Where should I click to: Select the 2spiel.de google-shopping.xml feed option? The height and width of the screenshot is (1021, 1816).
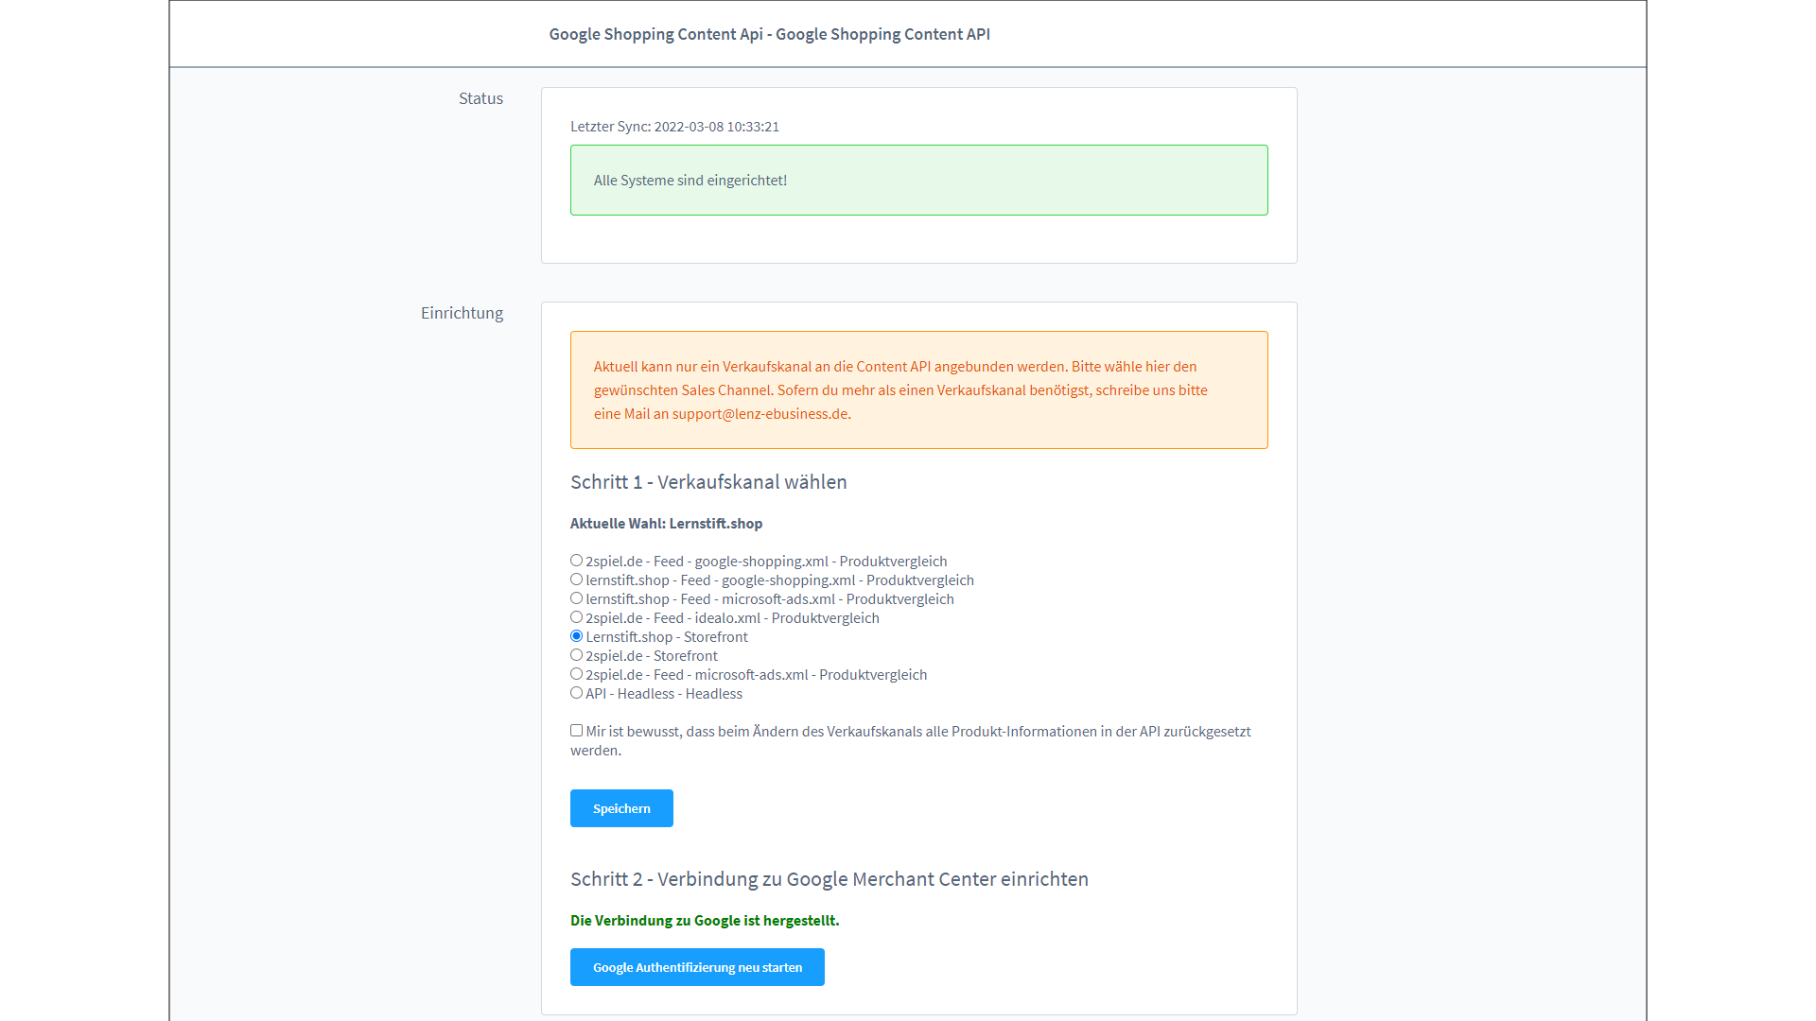click(x=576, y=561)
